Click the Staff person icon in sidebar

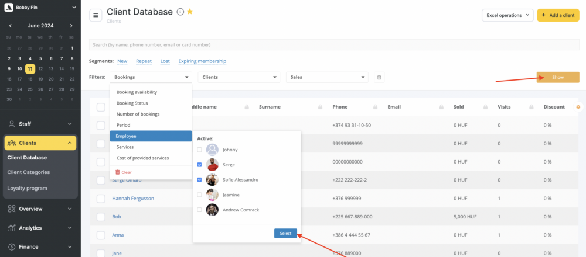click(x=12, y=124)
